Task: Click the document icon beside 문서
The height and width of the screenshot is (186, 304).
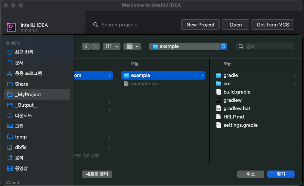Action: coord(10,63)
